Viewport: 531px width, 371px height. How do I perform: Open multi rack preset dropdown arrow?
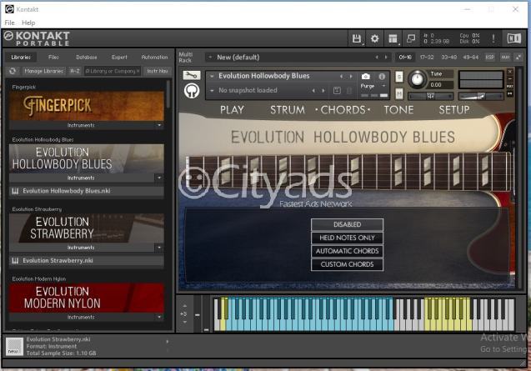tap(210, 58)
